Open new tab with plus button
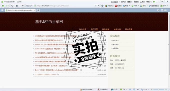The width and height of the screenshot is (170, 91). [38, 10]
